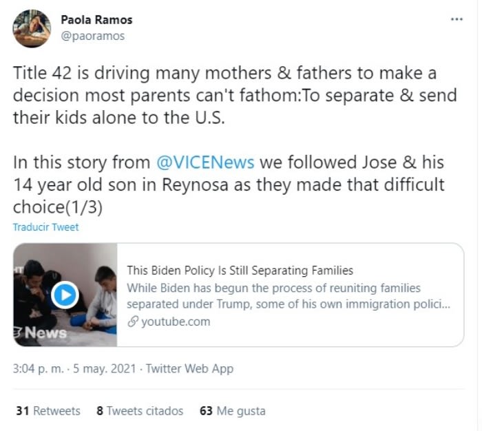Open the tweet's more options menu
The image size is (482, 431).
pos(456,19)
